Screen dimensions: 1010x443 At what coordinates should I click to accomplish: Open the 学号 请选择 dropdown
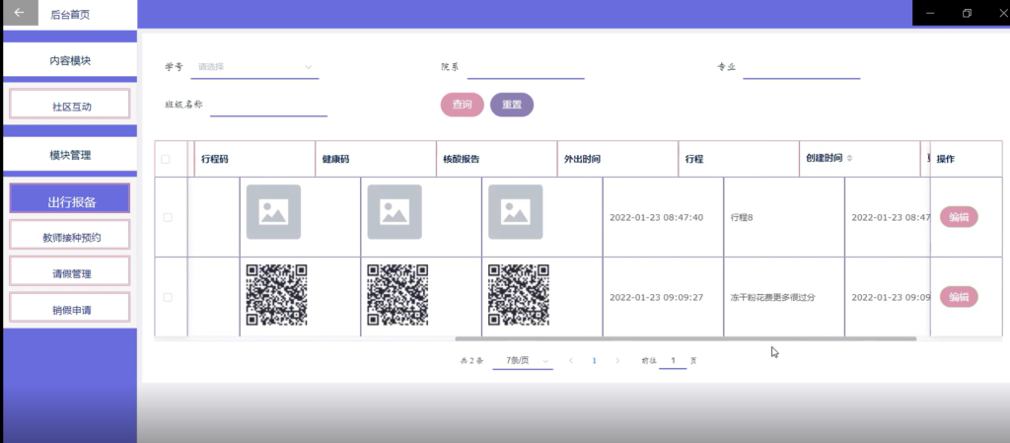pos(254,67)
